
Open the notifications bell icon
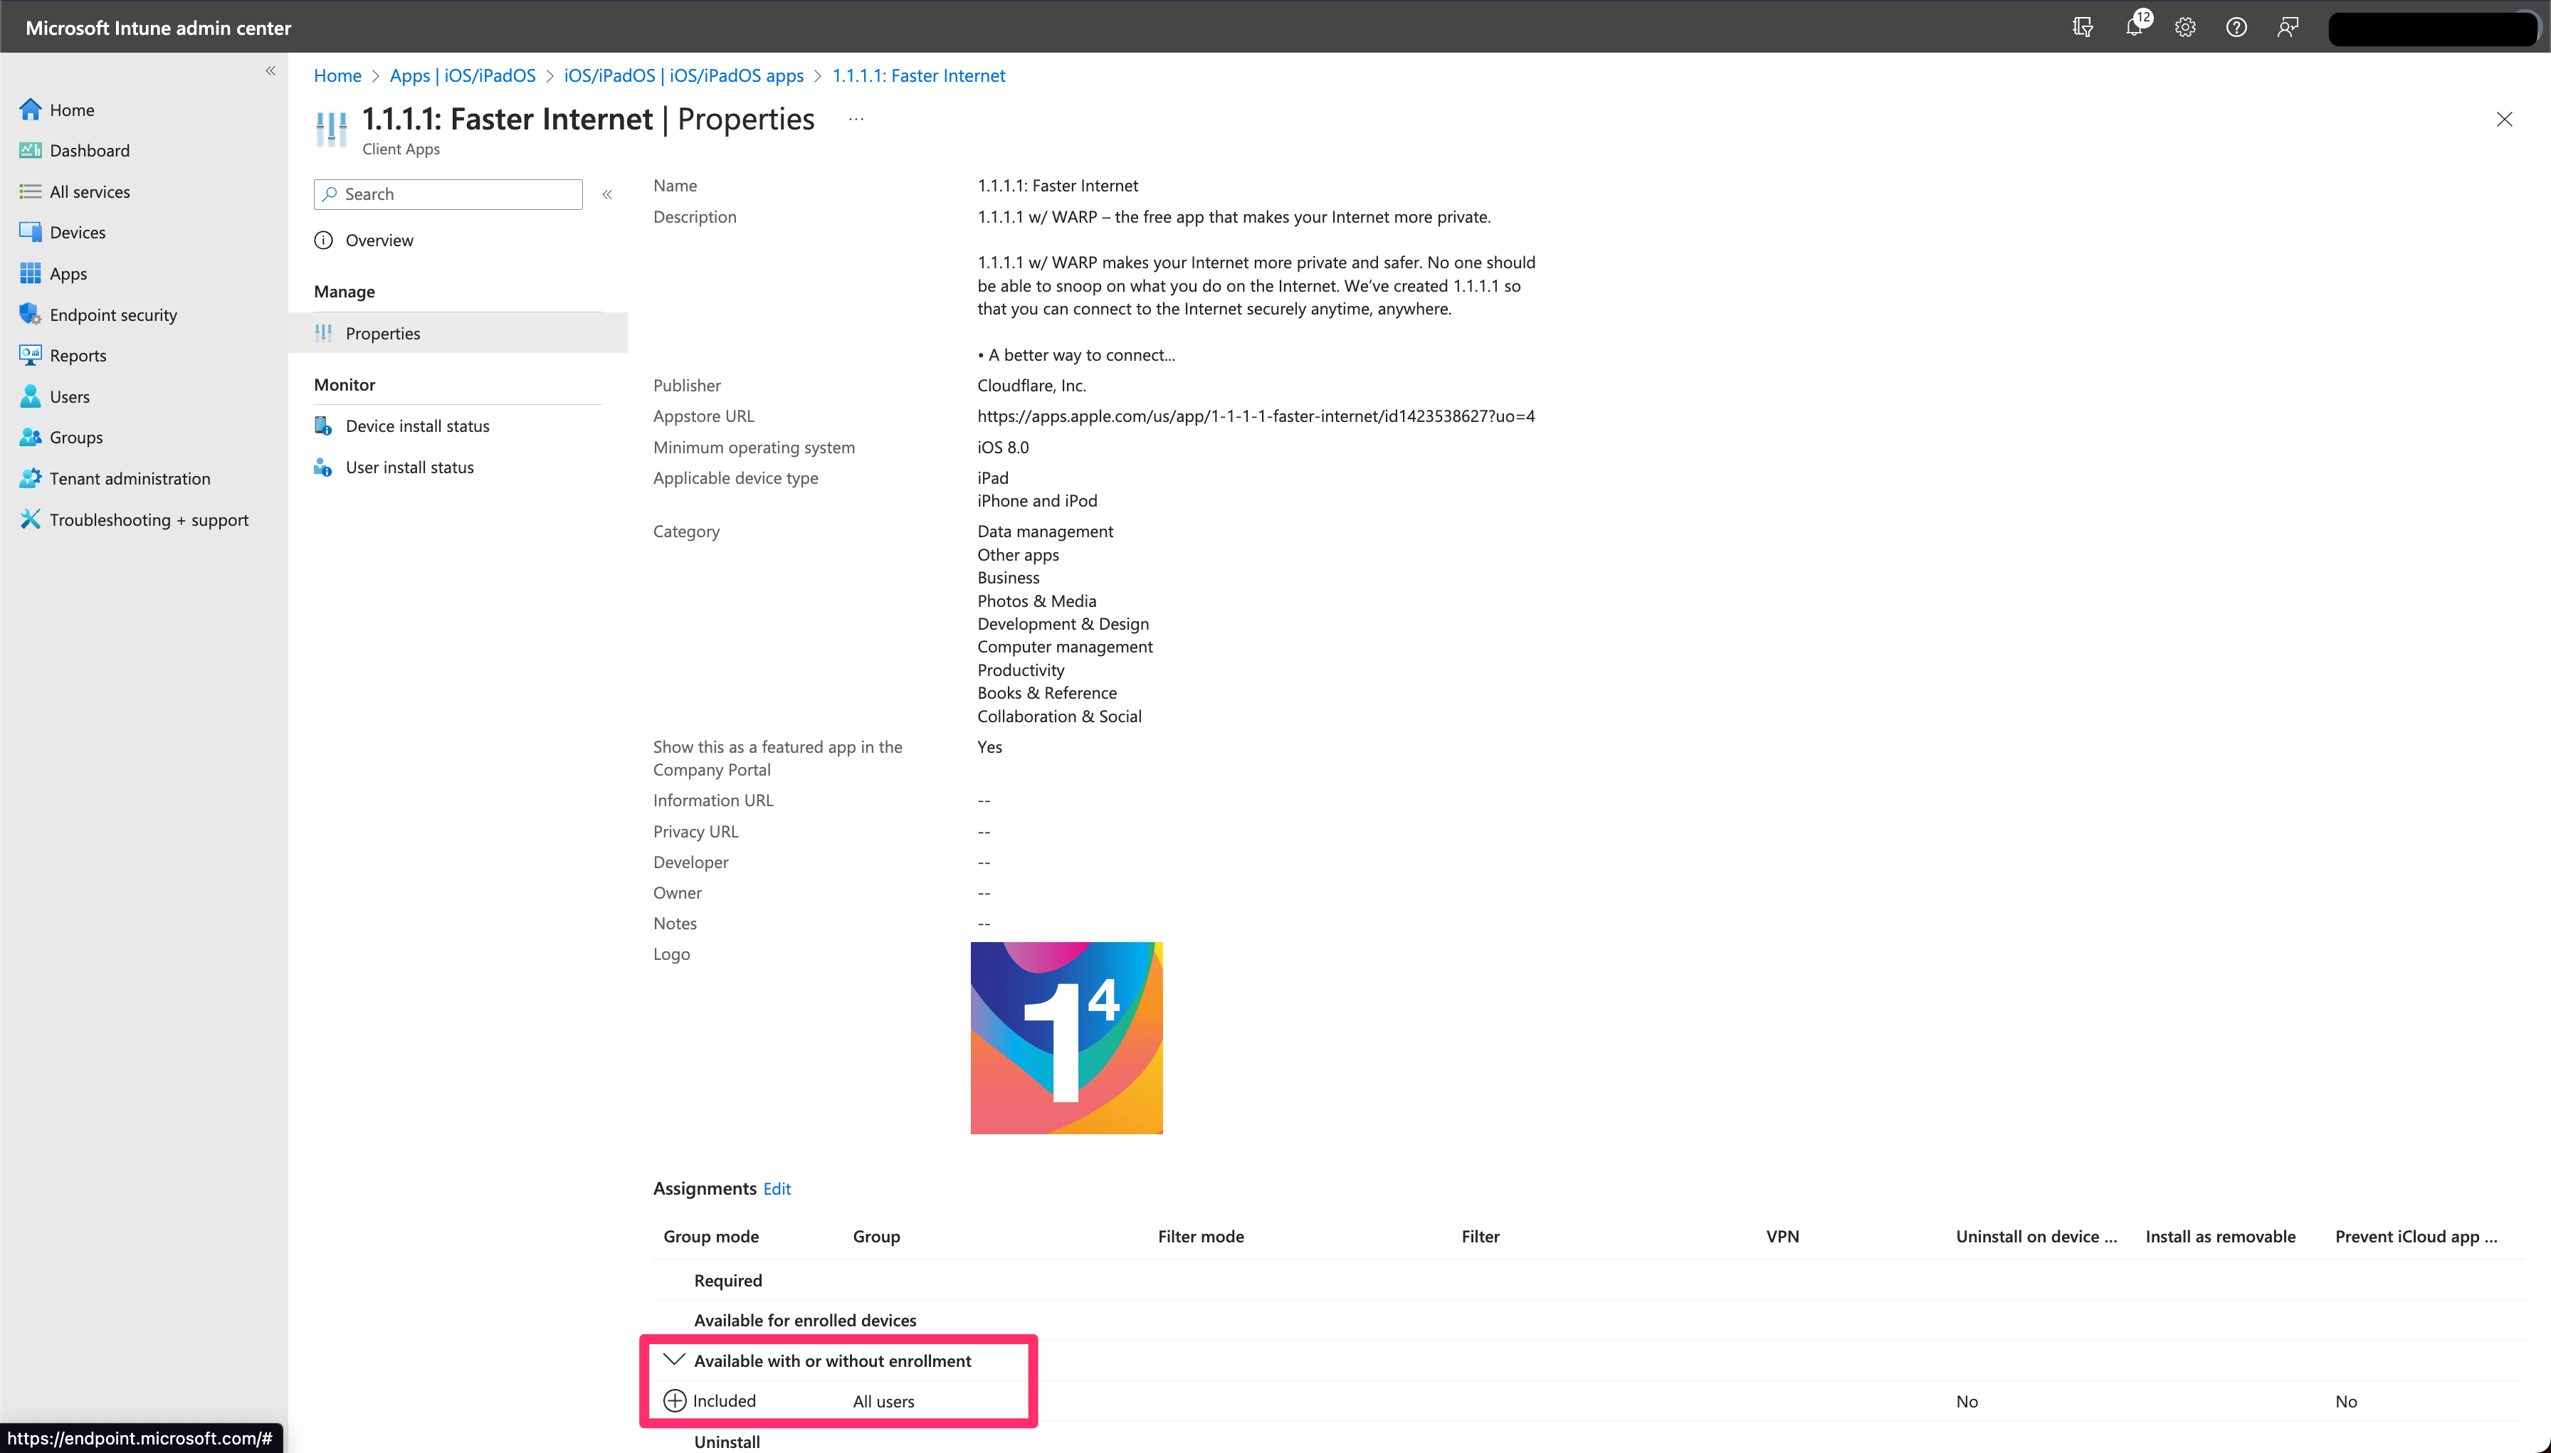[x=2134, y=27]
